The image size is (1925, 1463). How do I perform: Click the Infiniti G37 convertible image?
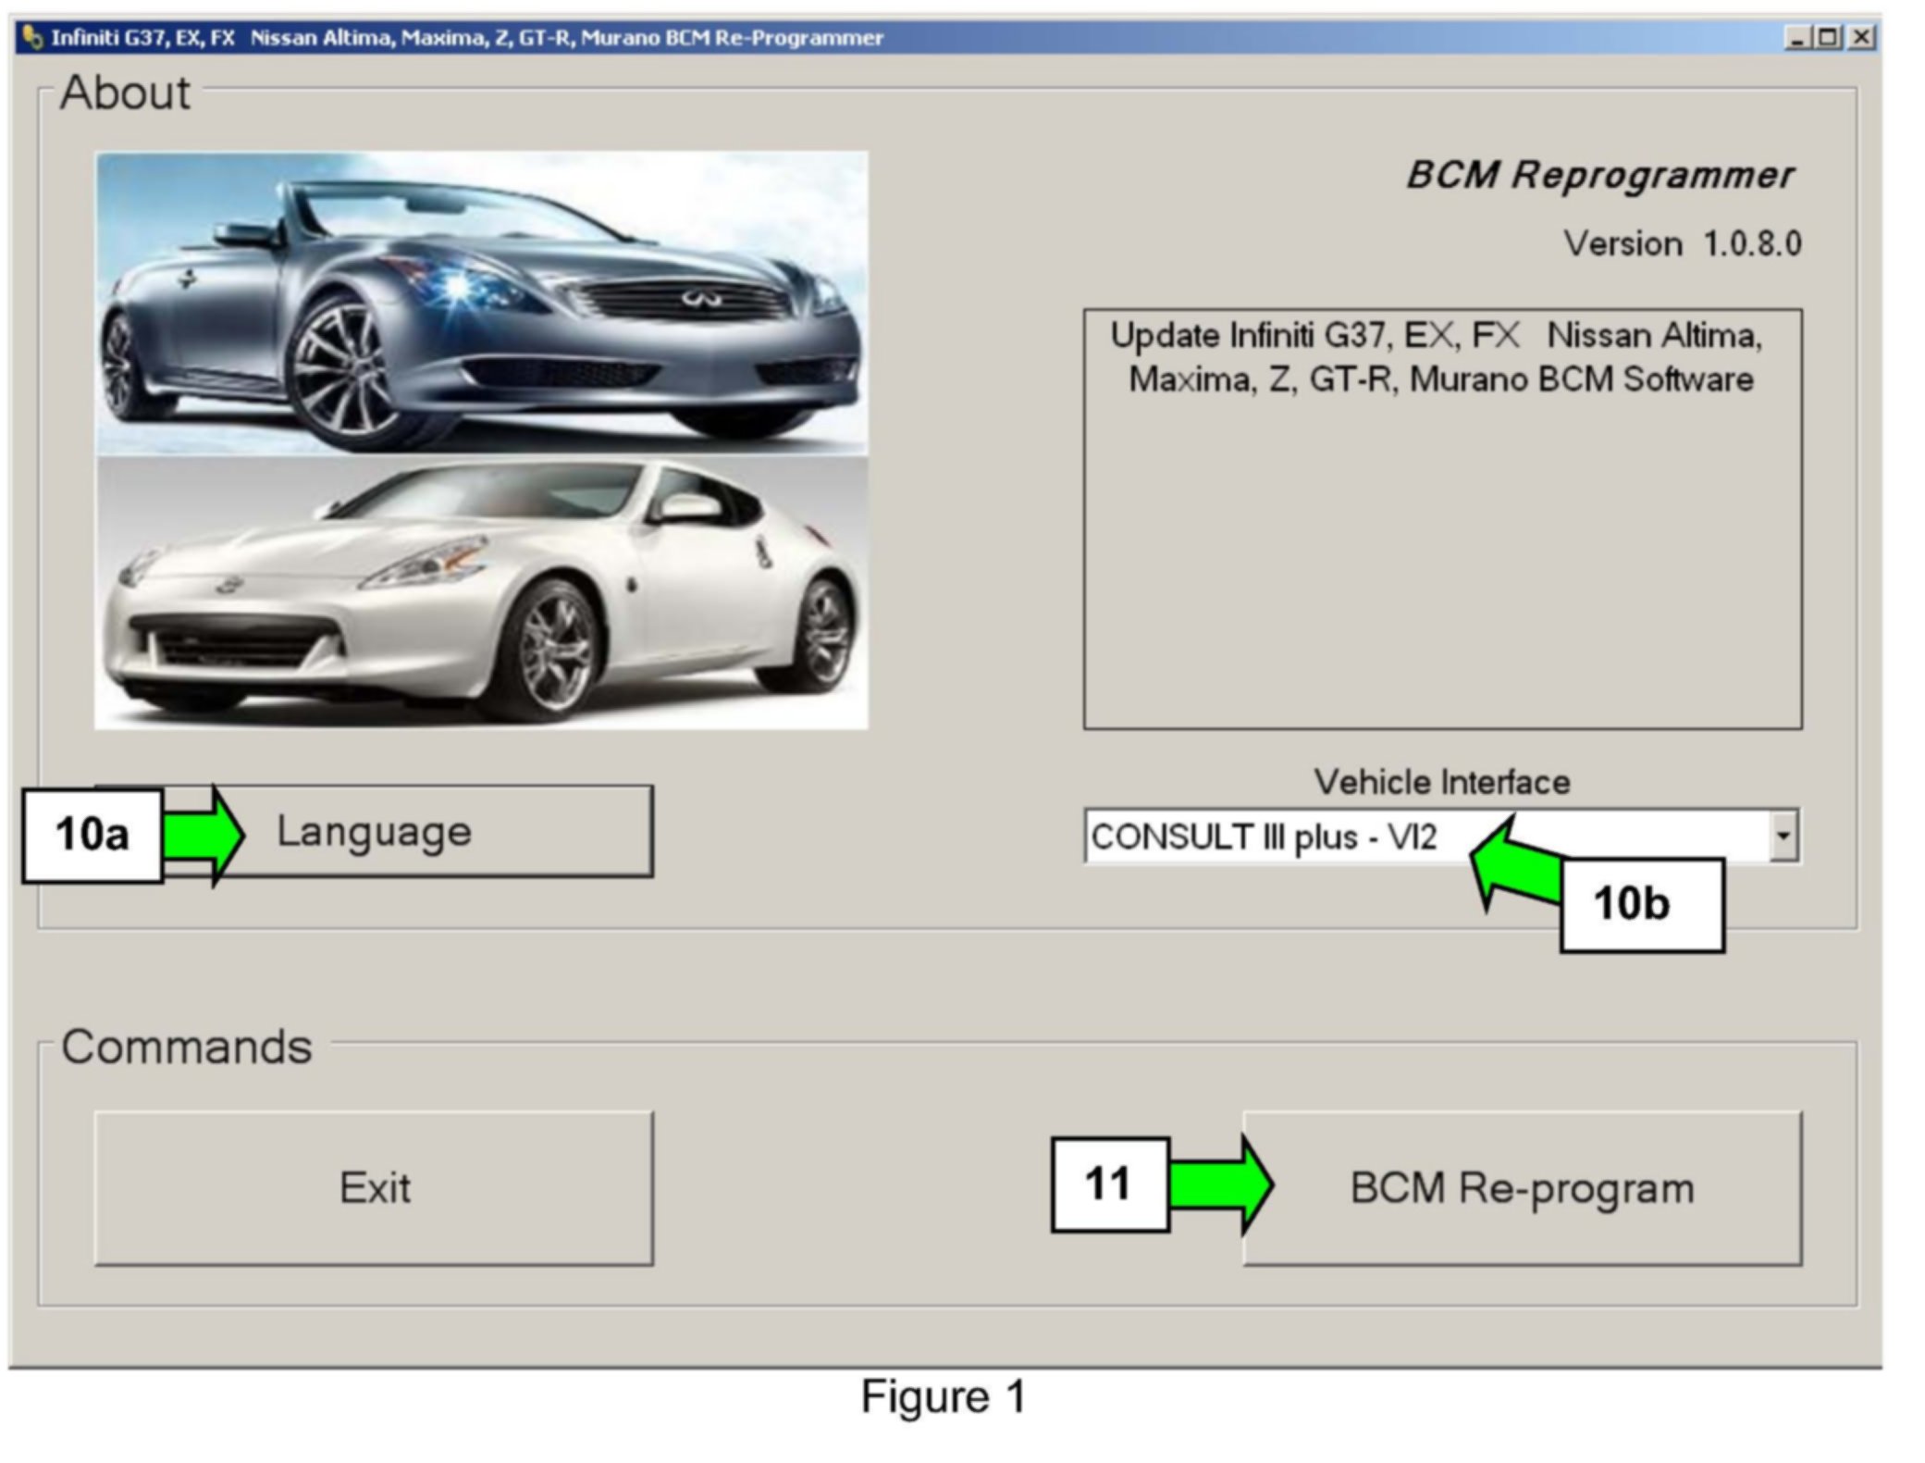point(481,304)
